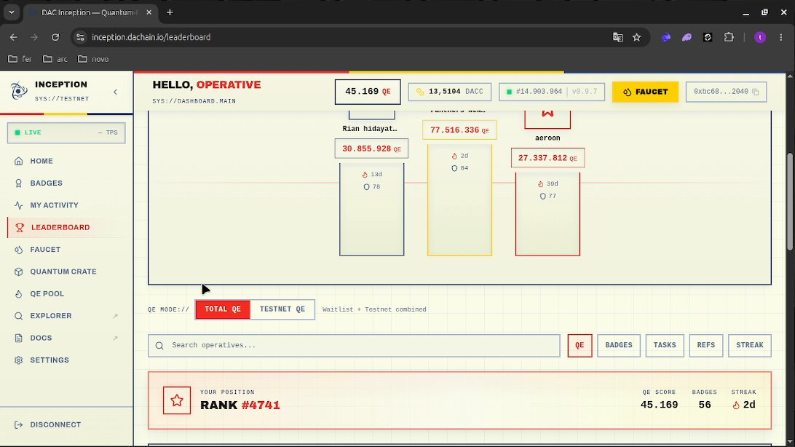795x447 pixels.
Task: Open the Badges page in sidebar
Action: (66, 183)
